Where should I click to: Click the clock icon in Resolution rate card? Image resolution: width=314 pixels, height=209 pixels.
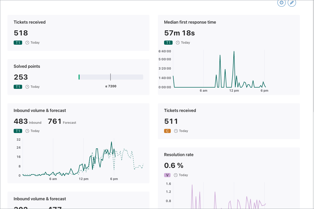click(176, 175)
